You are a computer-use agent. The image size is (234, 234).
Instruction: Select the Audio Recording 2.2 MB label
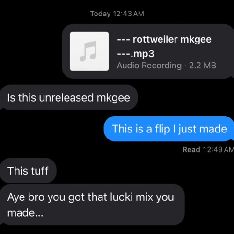(x=167, y=66)
